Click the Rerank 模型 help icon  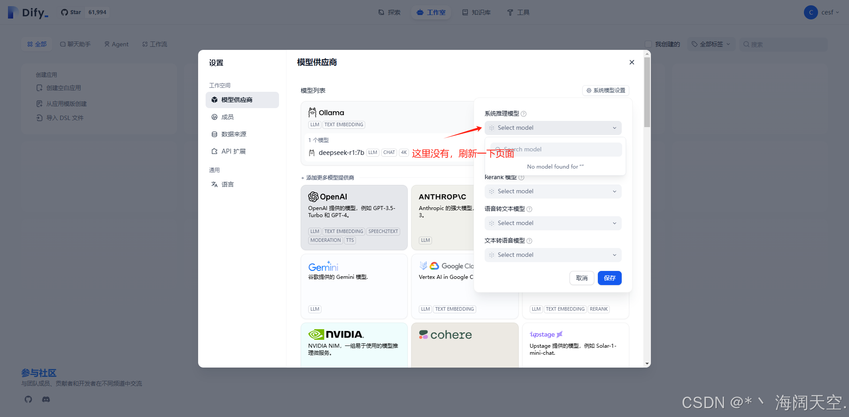[x=521, y=177]
